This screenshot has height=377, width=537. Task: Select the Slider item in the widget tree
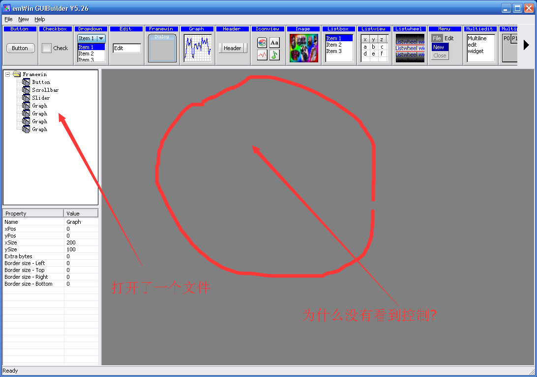[x=41, y=98]
